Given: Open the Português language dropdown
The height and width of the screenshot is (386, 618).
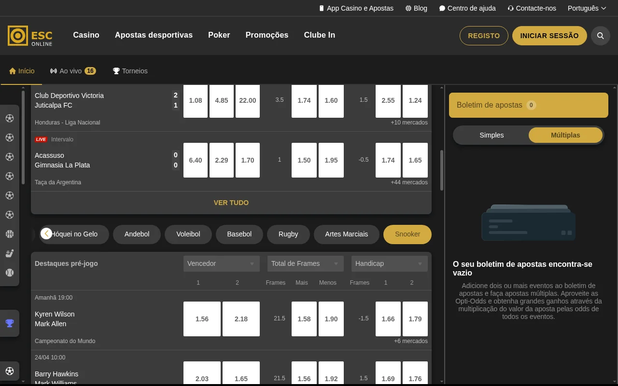Looking at the screenshot, I should [587, 8].
